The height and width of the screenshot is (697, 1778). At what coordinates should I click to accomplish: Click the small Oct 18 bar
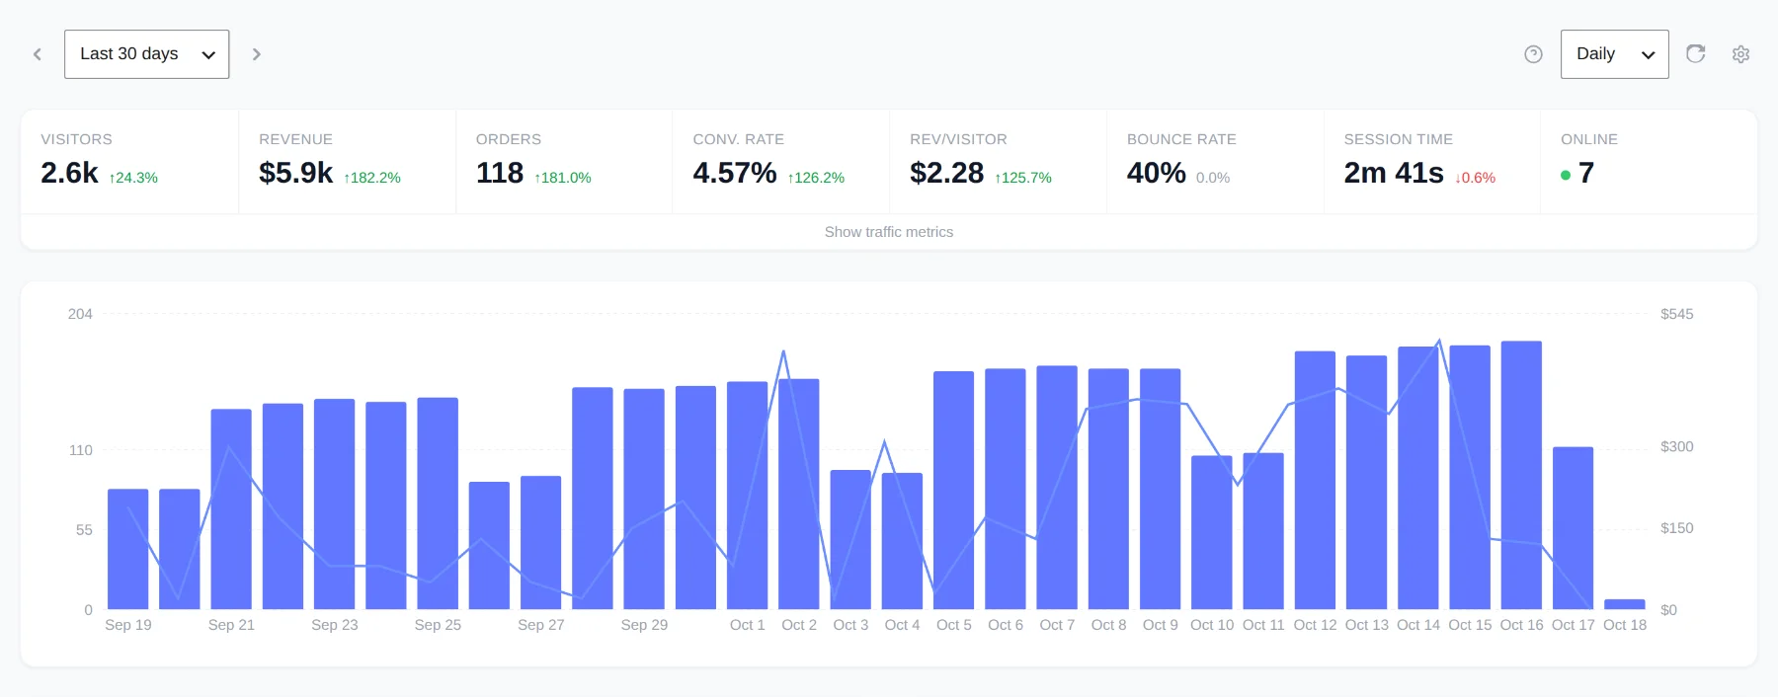(1625, 604)
